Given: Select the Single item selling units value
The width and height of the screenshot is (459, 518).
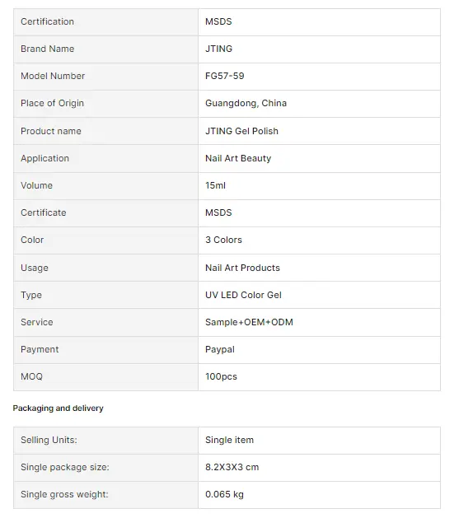Looking at the screenshot, I should 229,441.
